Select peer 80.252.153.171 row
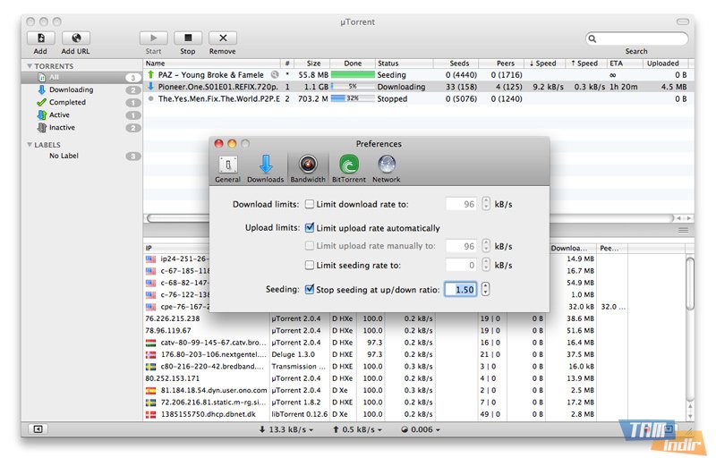716x466 pixels. tap(415, 378)
